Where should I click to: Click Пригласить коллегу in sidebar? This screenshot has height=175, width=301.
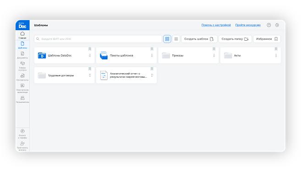22,146
